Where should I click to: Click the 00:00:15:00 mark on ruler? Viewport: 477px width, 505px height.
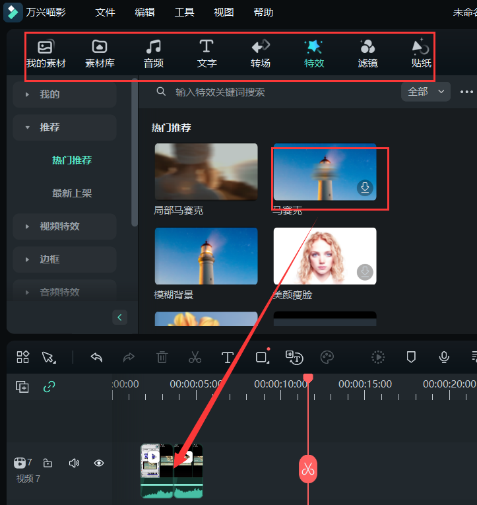(x=365, y=384)
